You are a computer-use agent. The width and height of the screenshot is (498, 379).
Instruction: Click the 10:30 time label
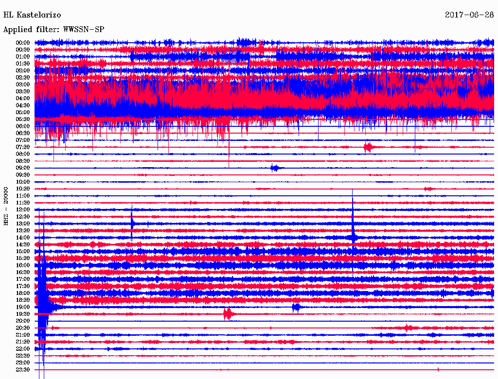pyautogui.click(x=23, y=189)
